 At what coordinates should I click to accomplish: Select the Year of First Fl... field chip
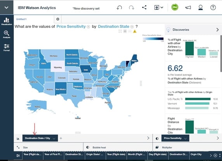pos(54,155)
